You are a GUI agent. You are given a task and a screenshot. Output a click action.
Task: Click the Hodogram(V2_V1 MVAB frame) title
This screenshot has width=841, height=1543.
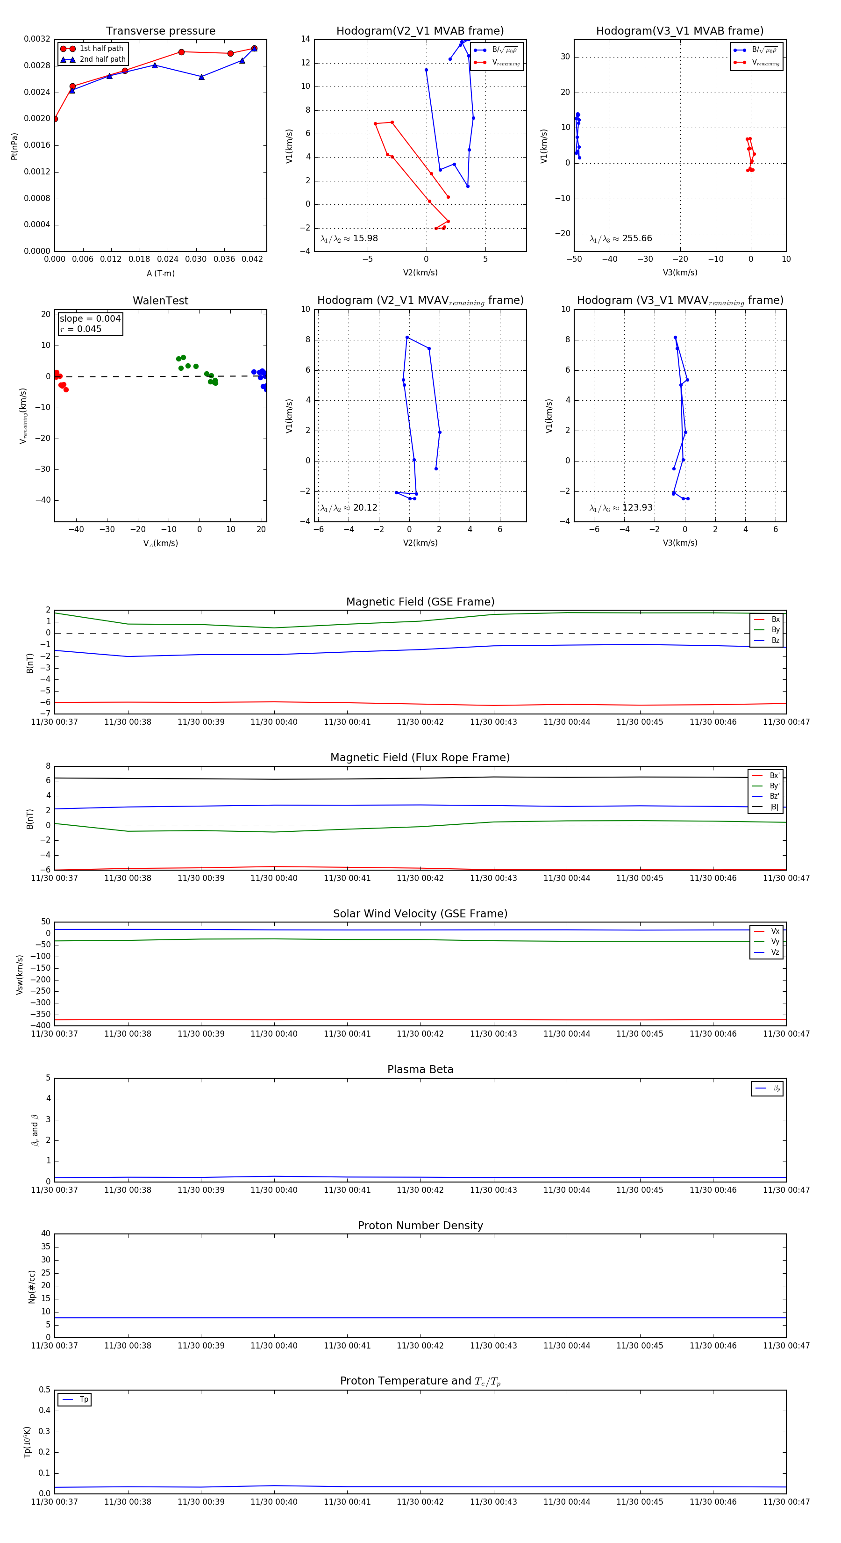(420, 31)
